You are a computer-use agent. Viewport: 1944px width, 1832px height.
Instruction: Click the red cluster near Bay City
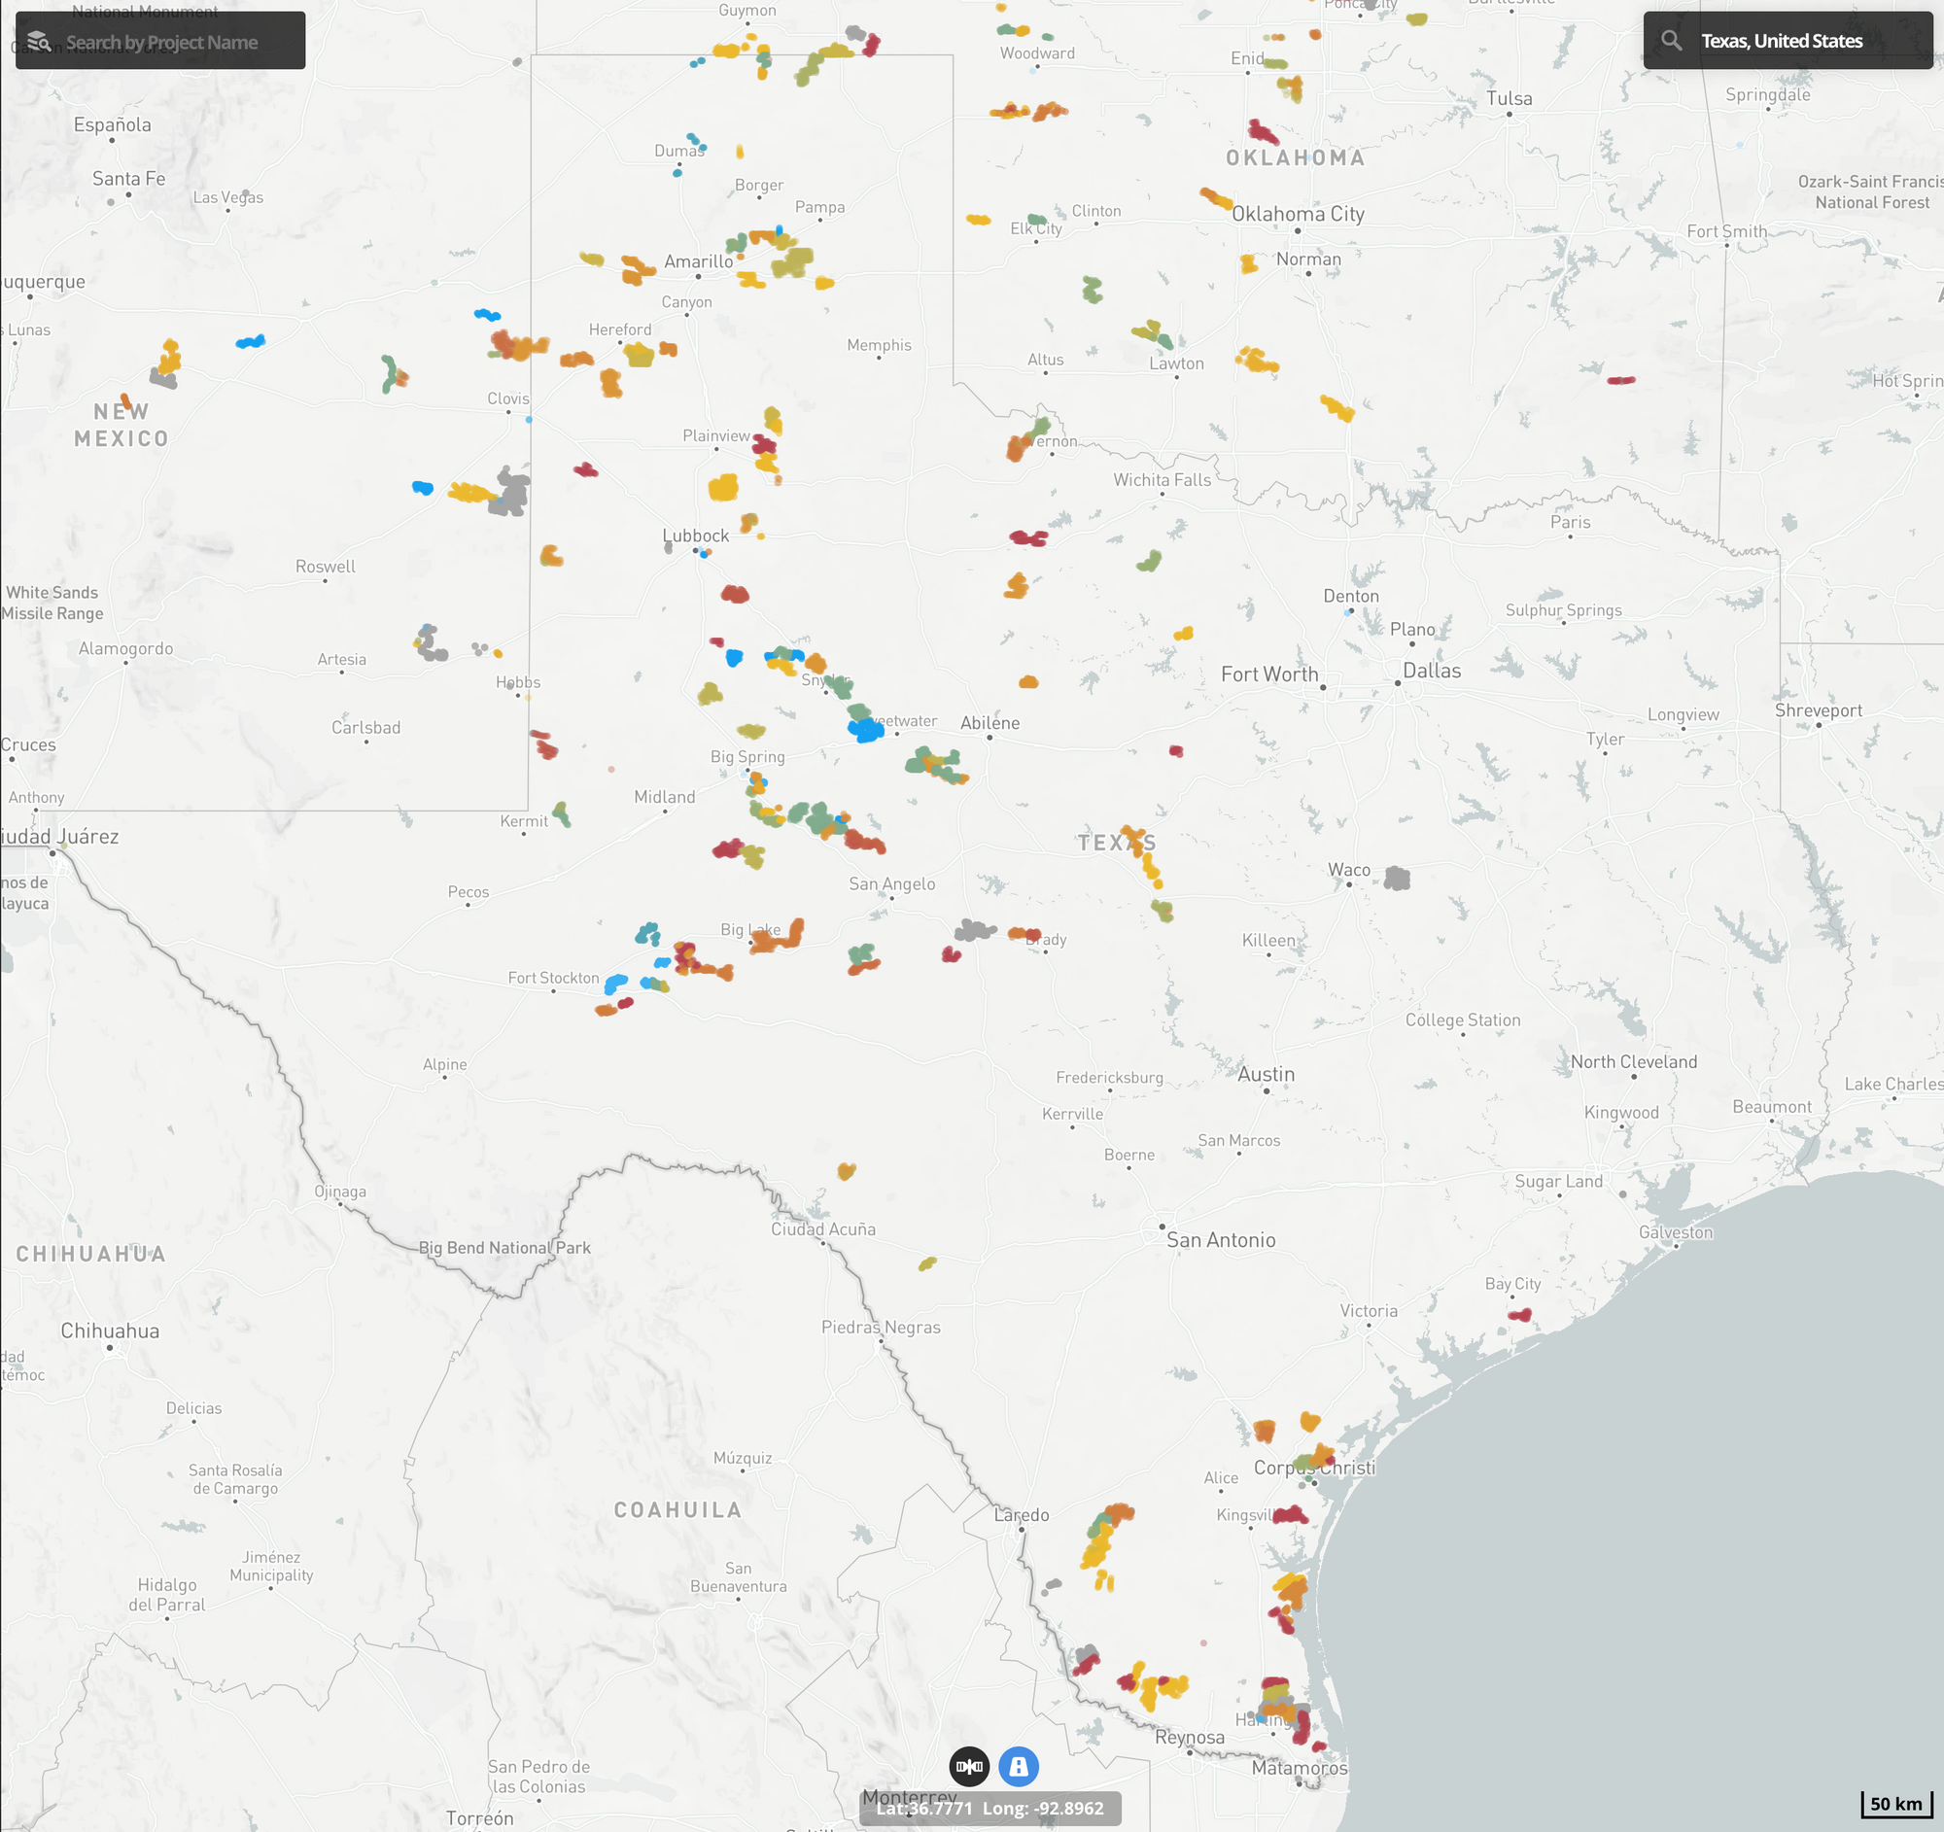pos(1519,1315)
